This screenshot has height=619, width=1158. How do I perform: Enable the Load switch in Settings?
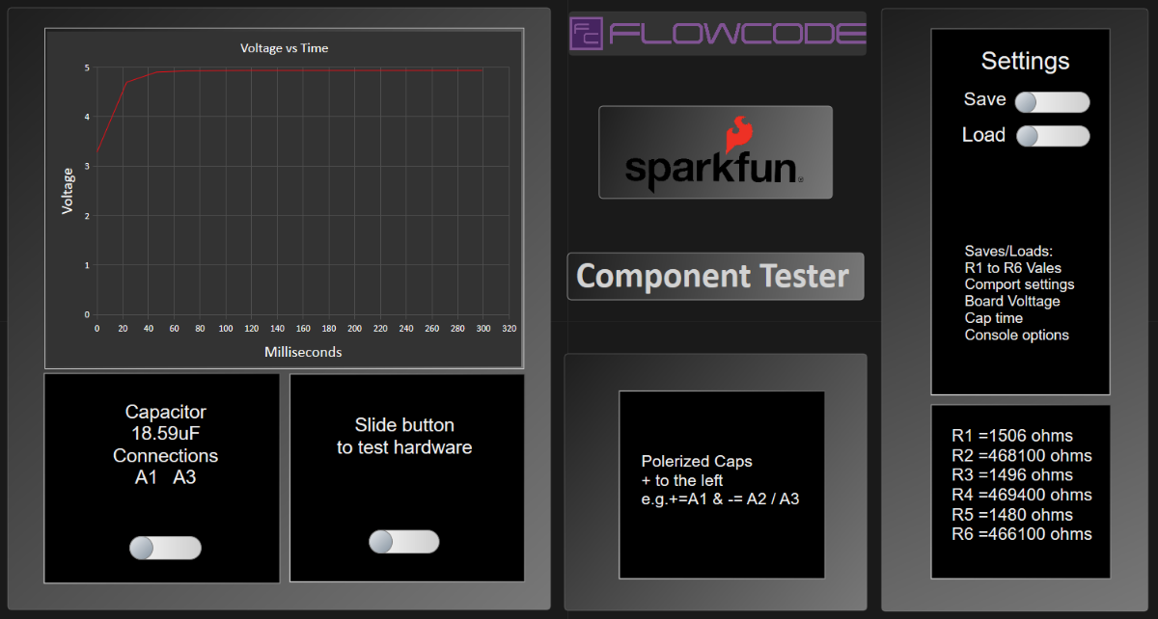[1052, 136]
